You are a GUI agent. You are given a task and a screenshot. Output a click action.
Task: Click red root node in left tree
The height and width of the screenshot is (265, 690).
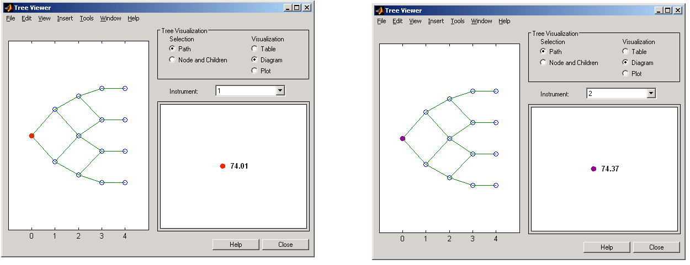point(31,136)
